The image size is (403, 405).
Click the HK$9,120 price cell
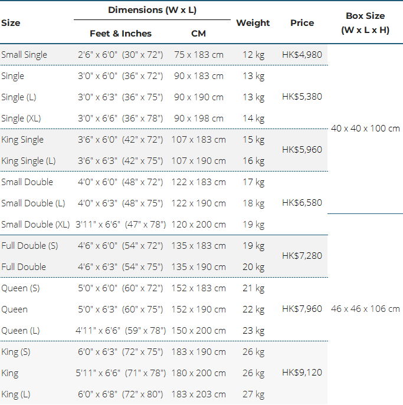[302, 373]
